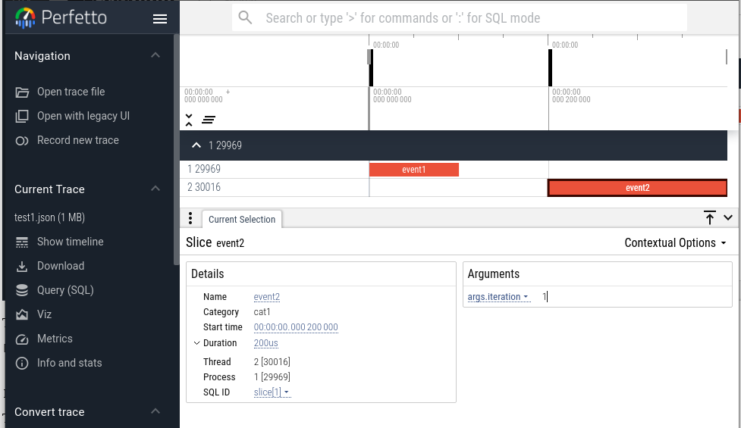Select Record new trace
The height and width of the screenshot is (428, 741).
click(78, 141)
